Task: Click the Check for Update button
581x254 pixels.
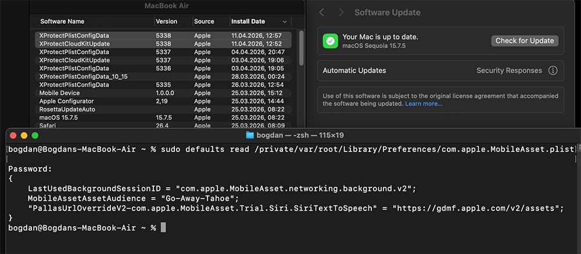Action: (525, 41)
